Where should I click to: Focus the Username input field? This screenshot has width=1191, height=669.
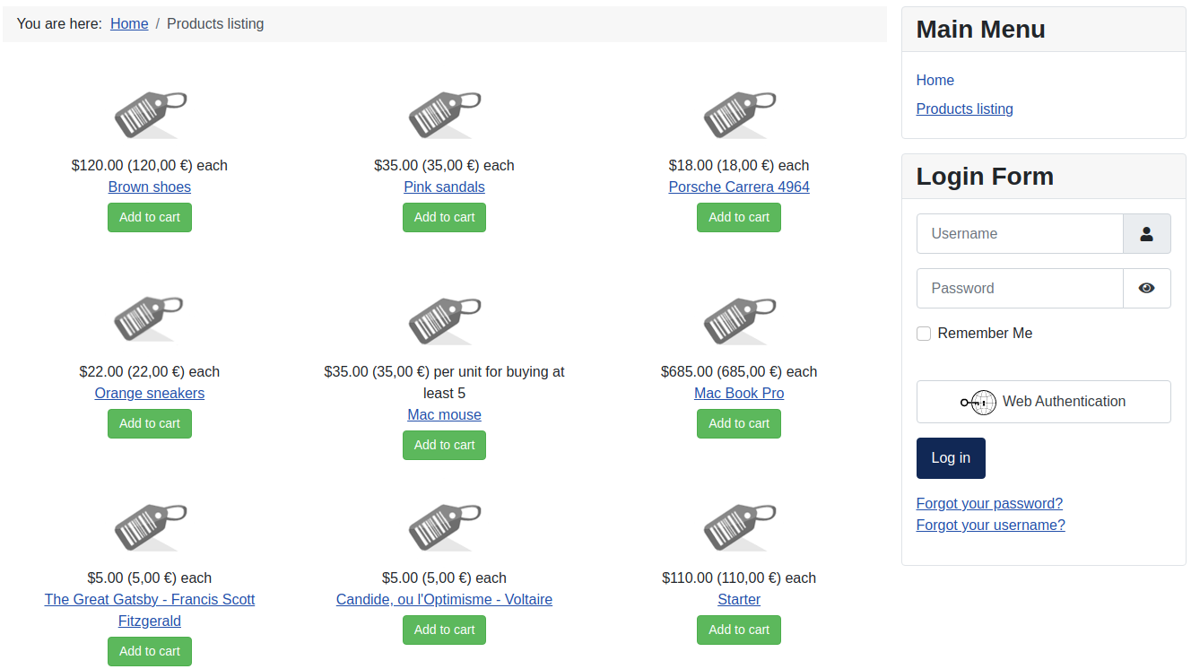(1020, 234)
